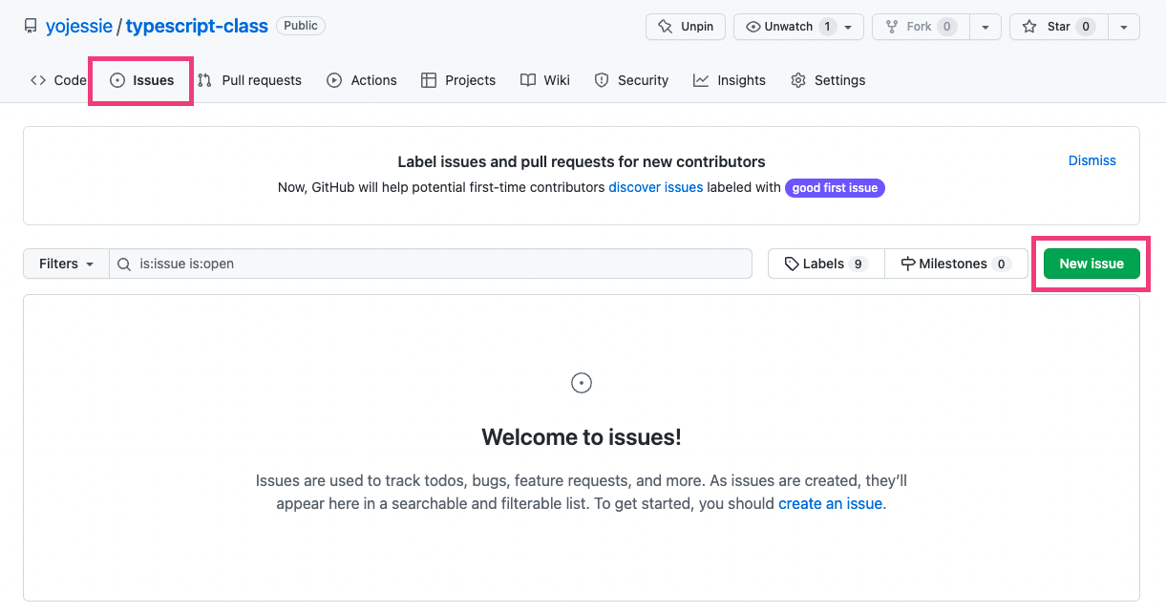Switch to the Issues tab

[142, 80]
